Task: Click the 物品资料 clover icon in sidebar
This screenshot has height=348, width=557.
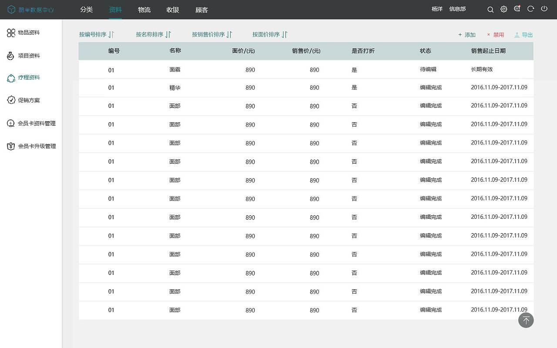Action: tap(11, 33)
